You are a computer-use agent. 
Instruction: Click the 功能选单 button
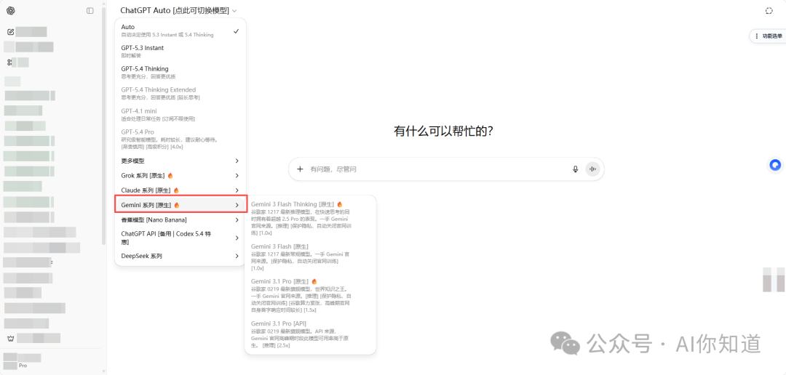point(768,36)
